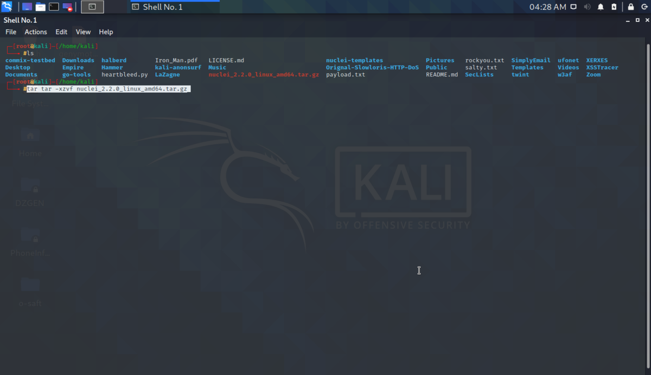This screenshot has height=375, width=651.
Task: Click the 'Pictures' directory name
Action: point(440,60)
